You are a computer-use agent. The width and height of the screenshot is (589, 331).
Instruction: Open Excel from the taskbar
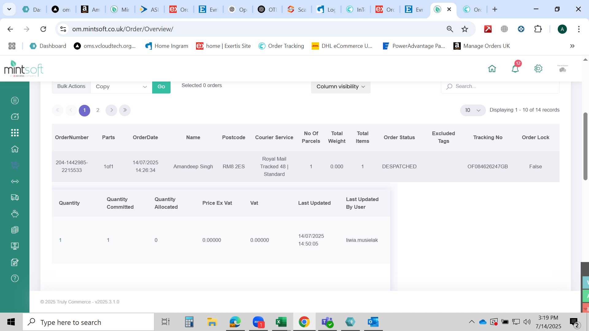coord(281,322)
